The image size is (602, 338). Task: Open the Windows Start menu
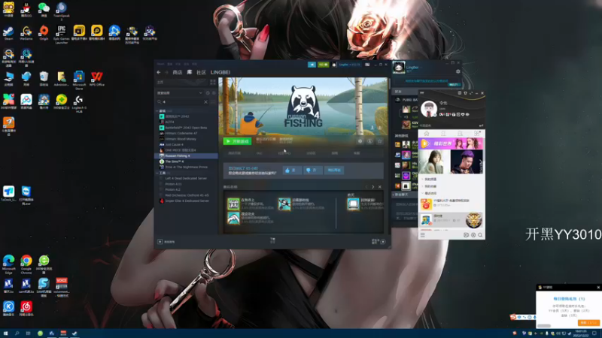(x=5, y=333)
